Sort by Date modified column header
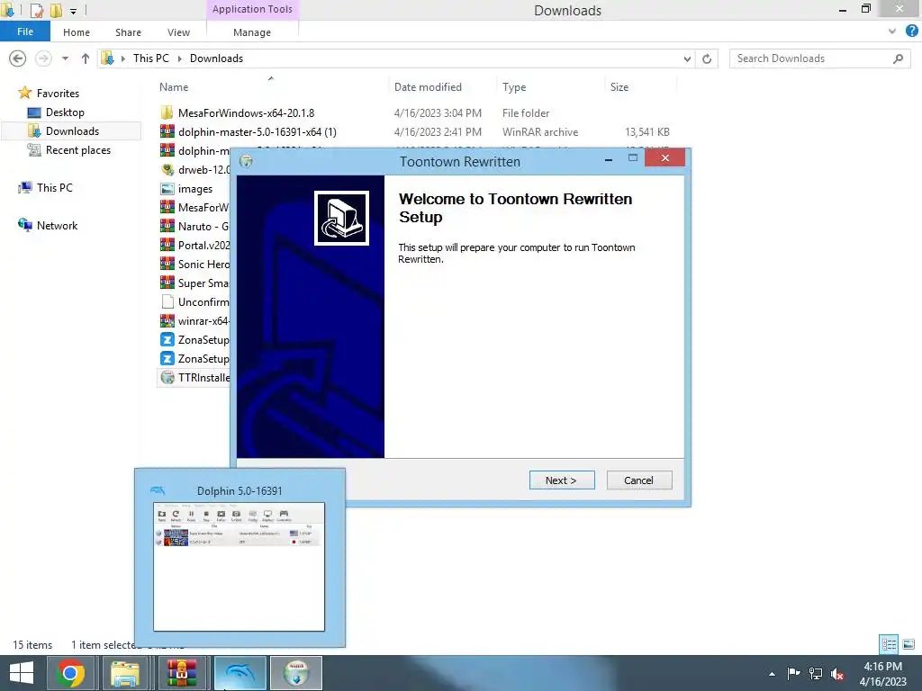 (428, 87)
